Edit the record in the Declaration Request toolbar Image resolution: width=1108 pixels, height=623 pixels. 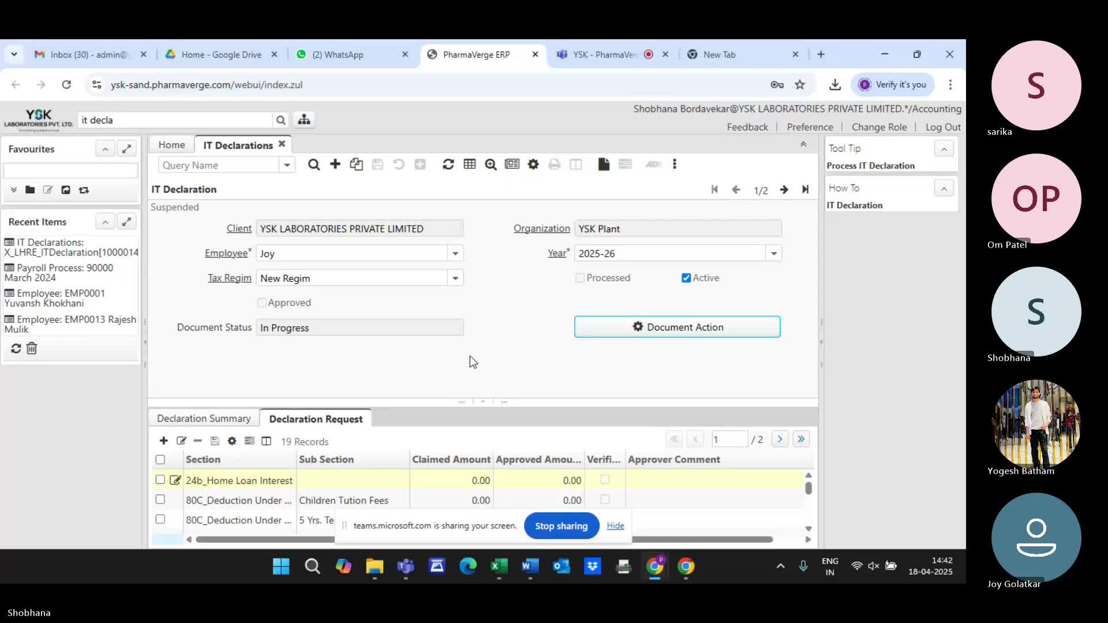(181, 441)
